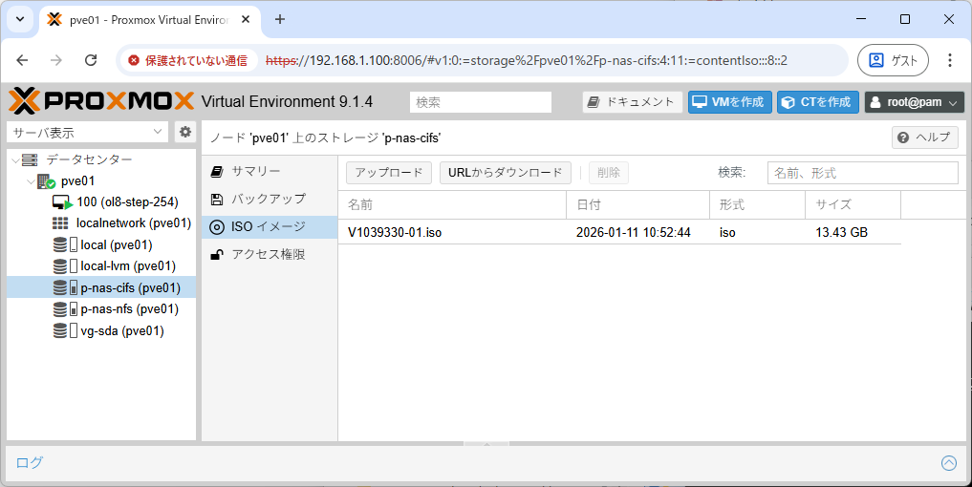This screenshot has width=972, height=487.
Task: Open the ヘルプ button
Action: (924, 138)
